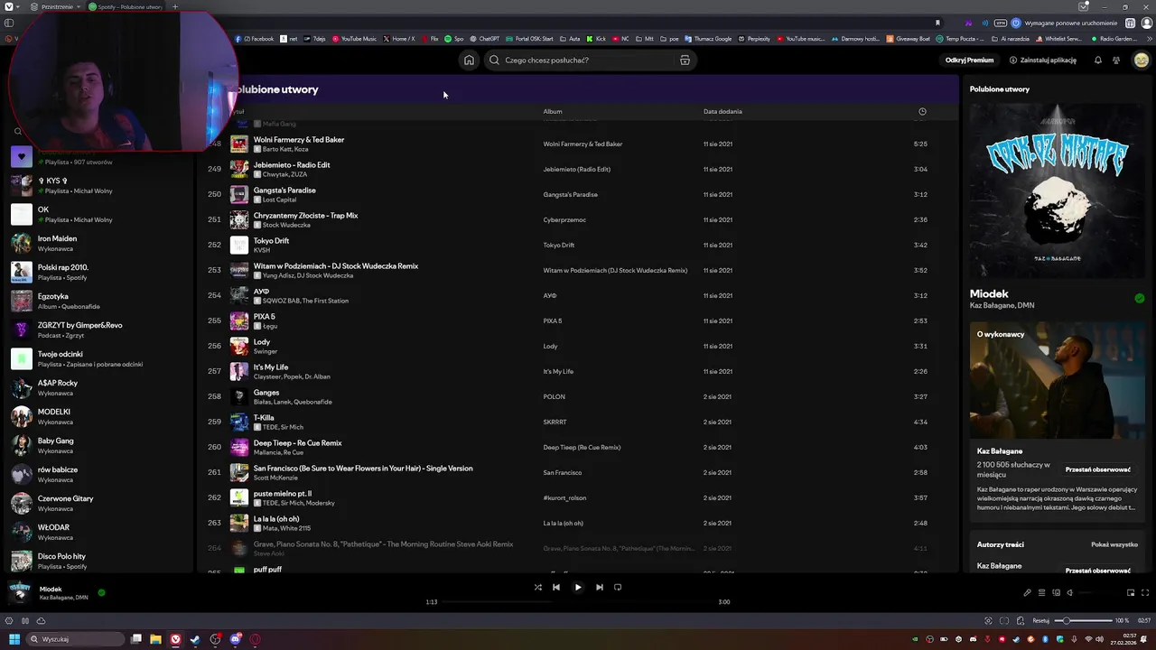The width and height of the screenshot is (1156, 650).
Task: Click Pokaż wszystko in Autorzy treści
Action: pos(1114,545)
